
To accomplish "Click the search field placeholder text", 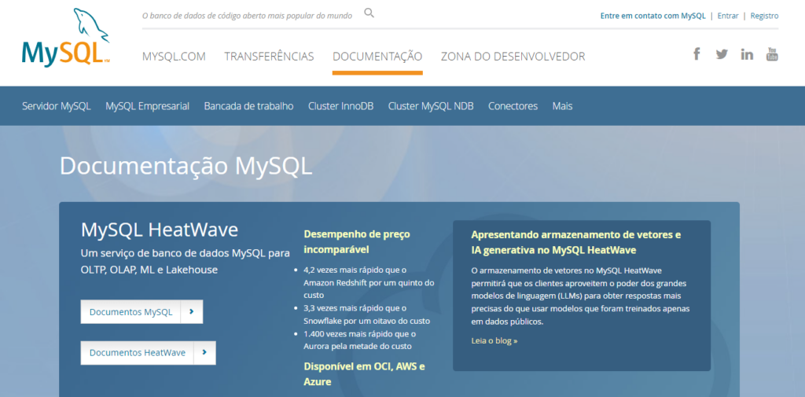I will 247,16.
